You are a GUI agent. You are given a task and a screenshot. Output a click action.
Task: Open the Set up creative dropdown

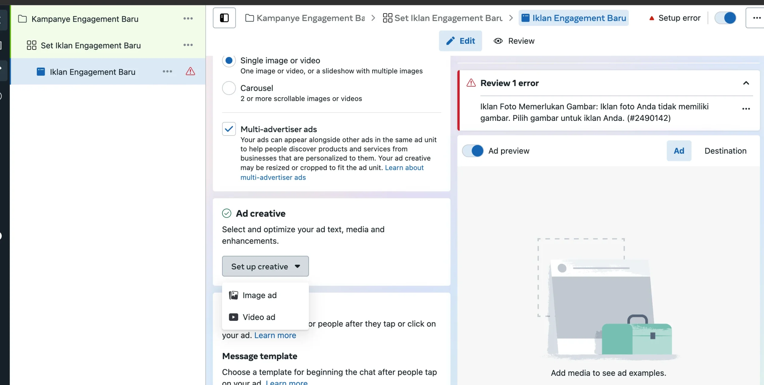[265, 267]
